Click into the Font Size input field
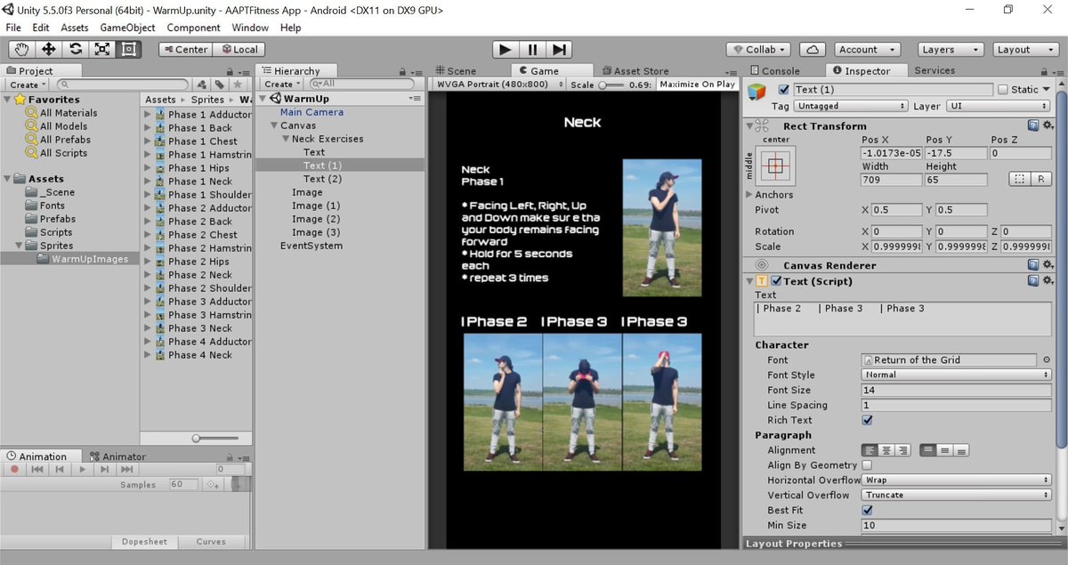Image resolution: width=1068 pixels, height=565 pixels. 957,391
